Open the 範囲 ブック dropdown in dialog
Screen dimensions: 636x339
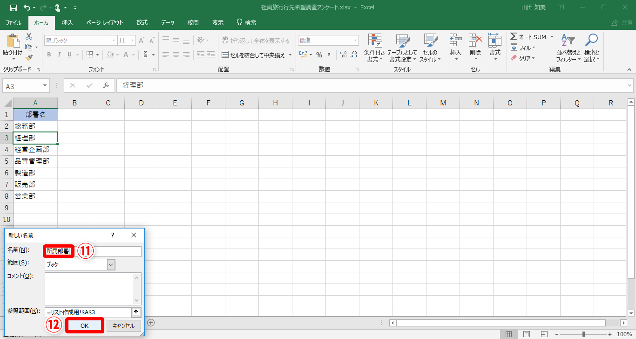(x=111, y=264)
